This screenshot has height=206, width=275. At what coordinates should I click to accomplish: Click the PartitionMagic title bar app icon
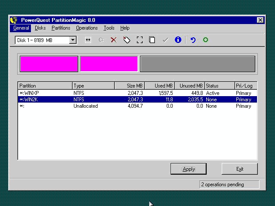14,20
